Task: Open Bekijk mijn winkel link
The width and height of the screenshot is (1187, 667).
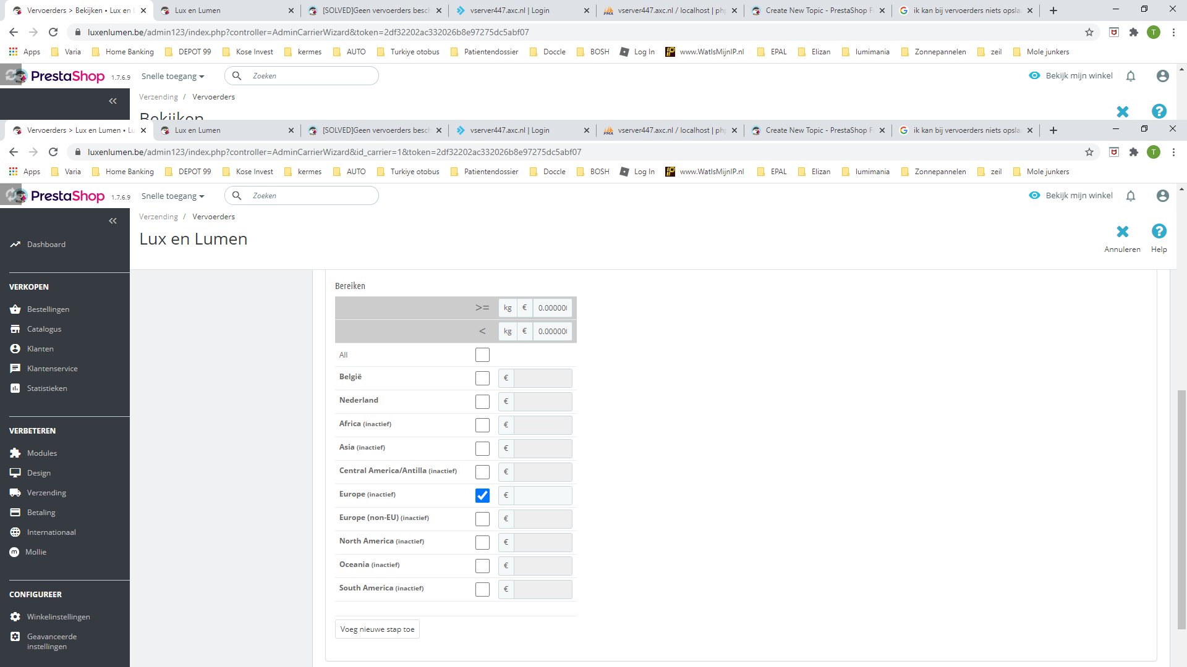Action: (1078, 196)
